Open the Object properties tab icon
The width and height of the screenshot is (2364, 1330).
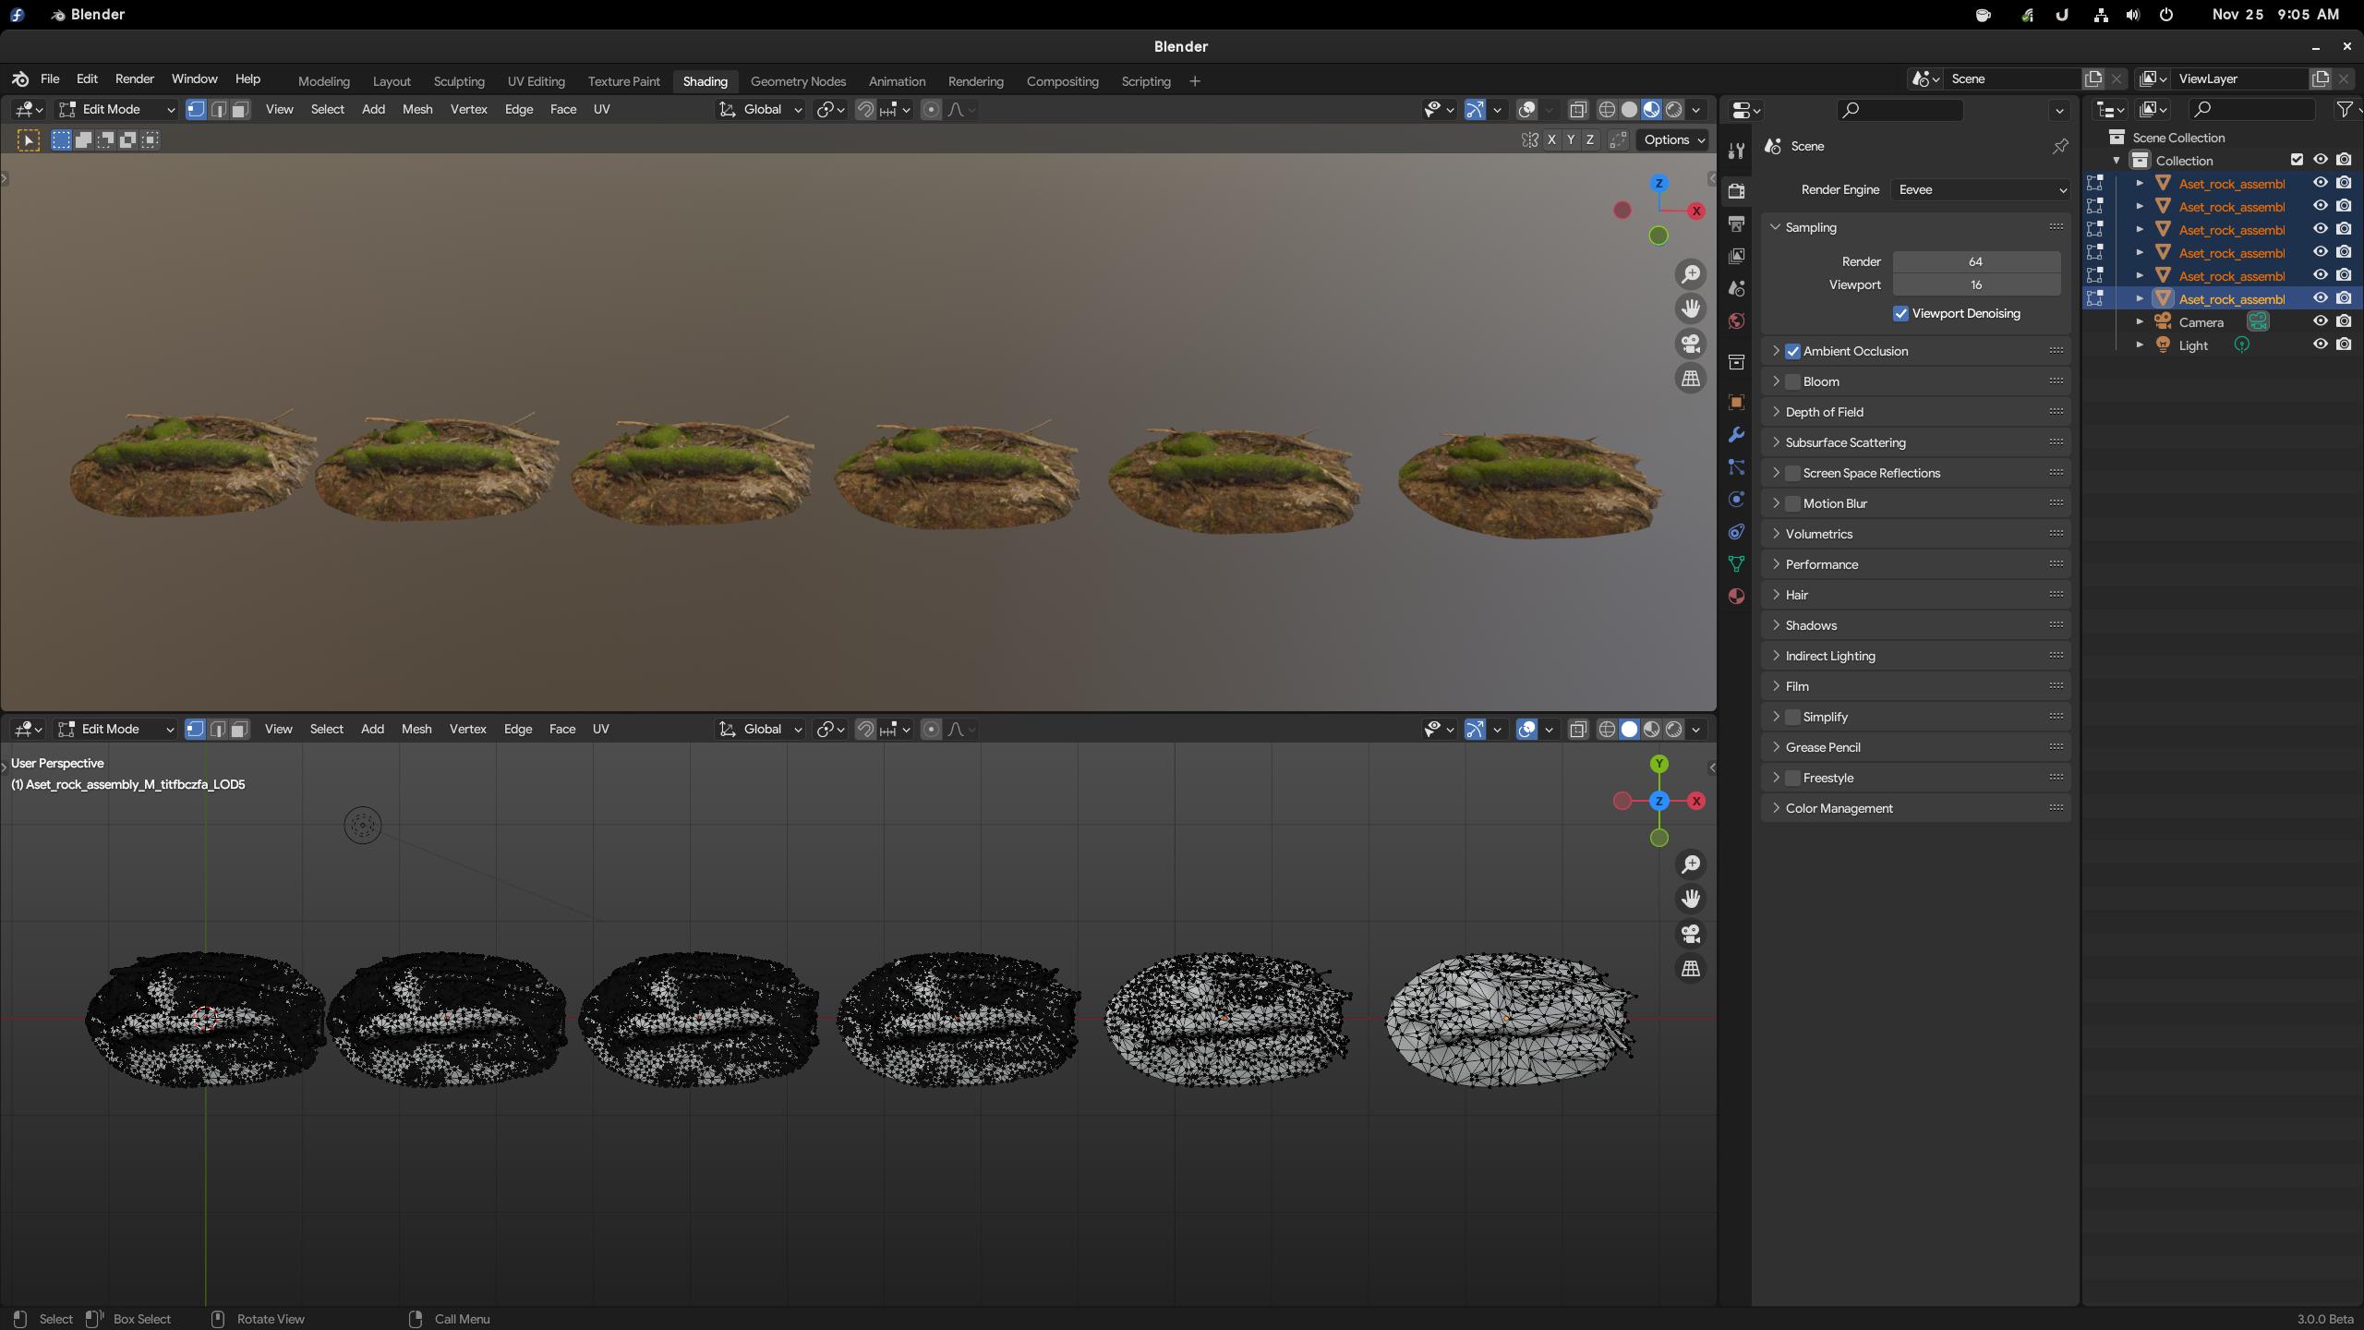click(x=1736, y=402)
